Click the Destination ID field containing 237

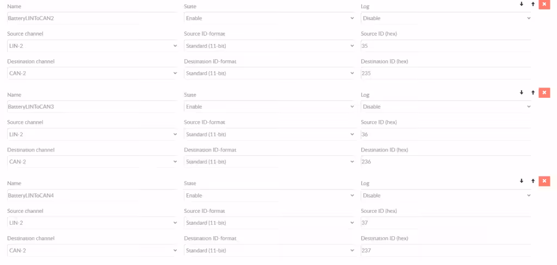(x=446, y=250)
